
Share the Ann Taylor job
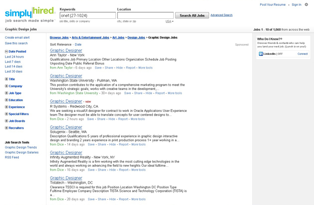109,67
